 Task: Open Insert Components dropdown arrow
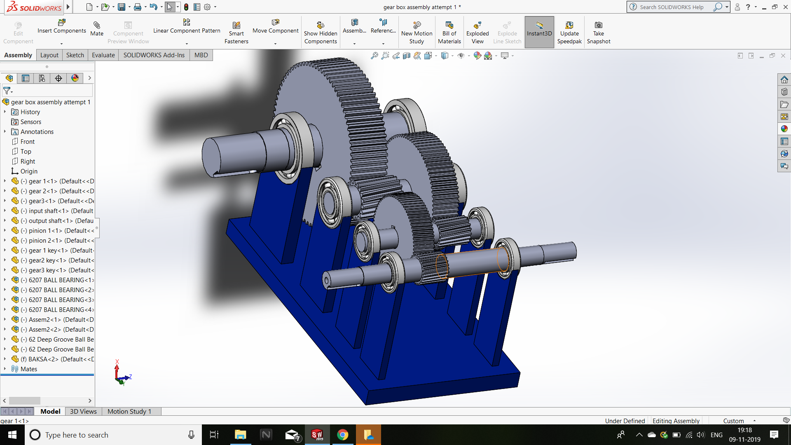pyautogui.click(x=61, y=44)
